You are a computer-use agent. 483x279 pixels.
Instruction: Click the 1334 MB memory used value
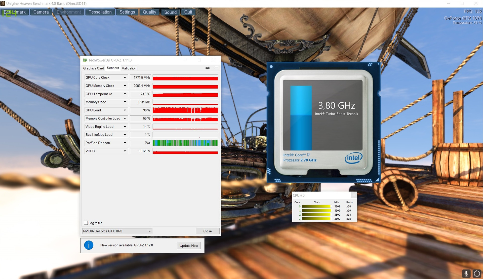coord(140,102)
